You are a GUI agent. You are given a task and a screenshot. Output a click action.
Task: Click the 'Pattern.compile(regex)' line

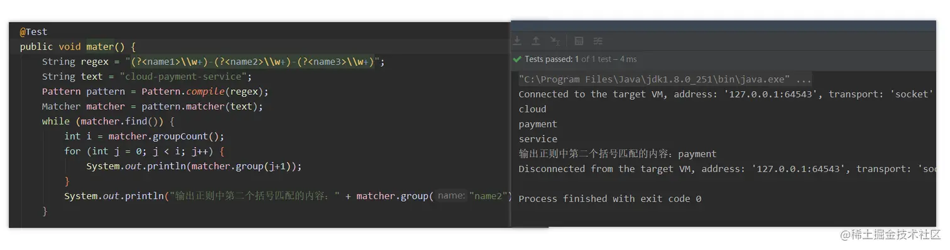click(155, 92)
